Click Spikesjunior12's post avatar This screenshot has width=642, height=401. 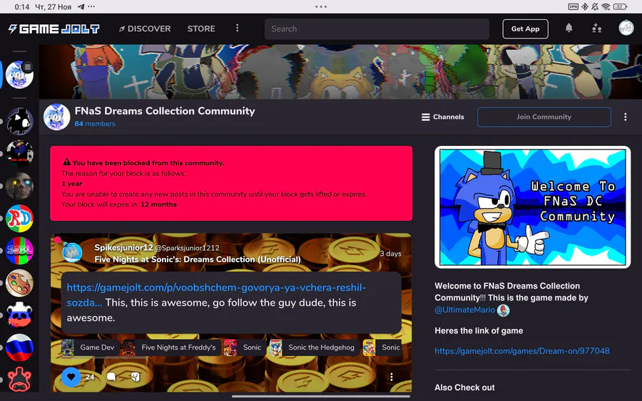72,253
